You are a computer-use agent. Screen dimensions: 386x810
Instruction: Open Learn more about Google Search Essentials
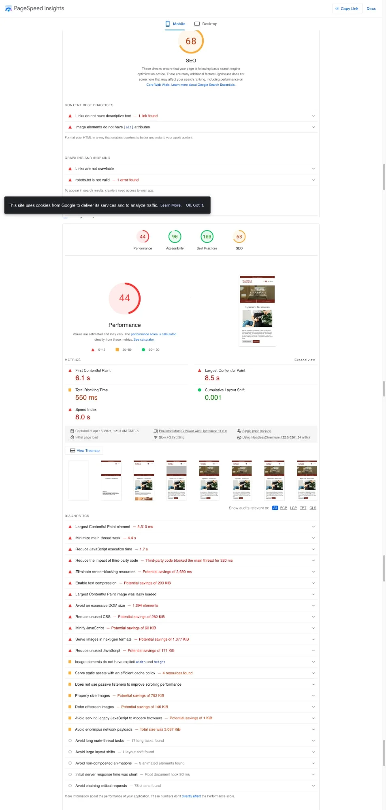(x=203, y=85)
